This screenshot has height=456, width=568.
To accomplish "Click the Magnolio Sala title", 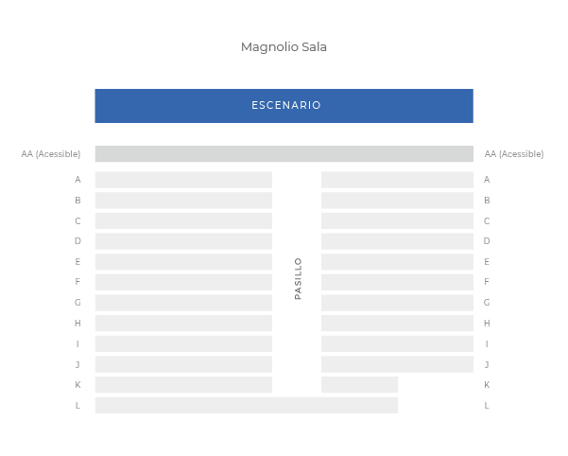I will click(x=284, y=47).
